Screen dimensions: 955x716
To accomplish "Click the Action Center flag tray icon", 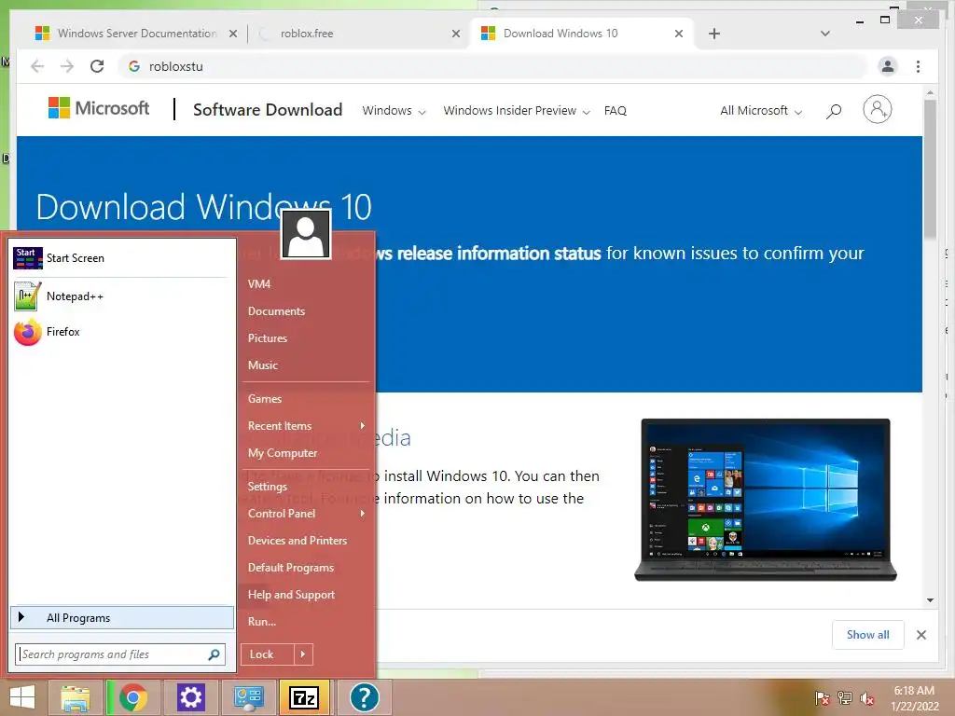I will (x=823, y=698).
